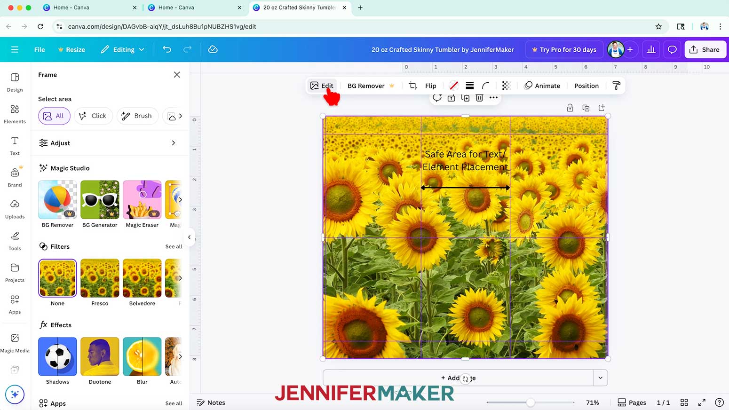Delete the selected element with trash icon
The height and width of the screenshot is (410, 729).
click(479, 98)
